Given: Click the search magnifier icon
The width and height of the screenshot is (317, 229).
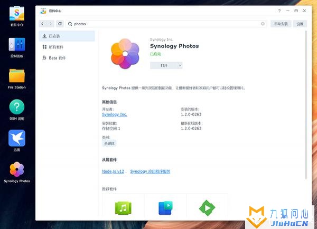Looking at the screenshot, I should [70, 24].
